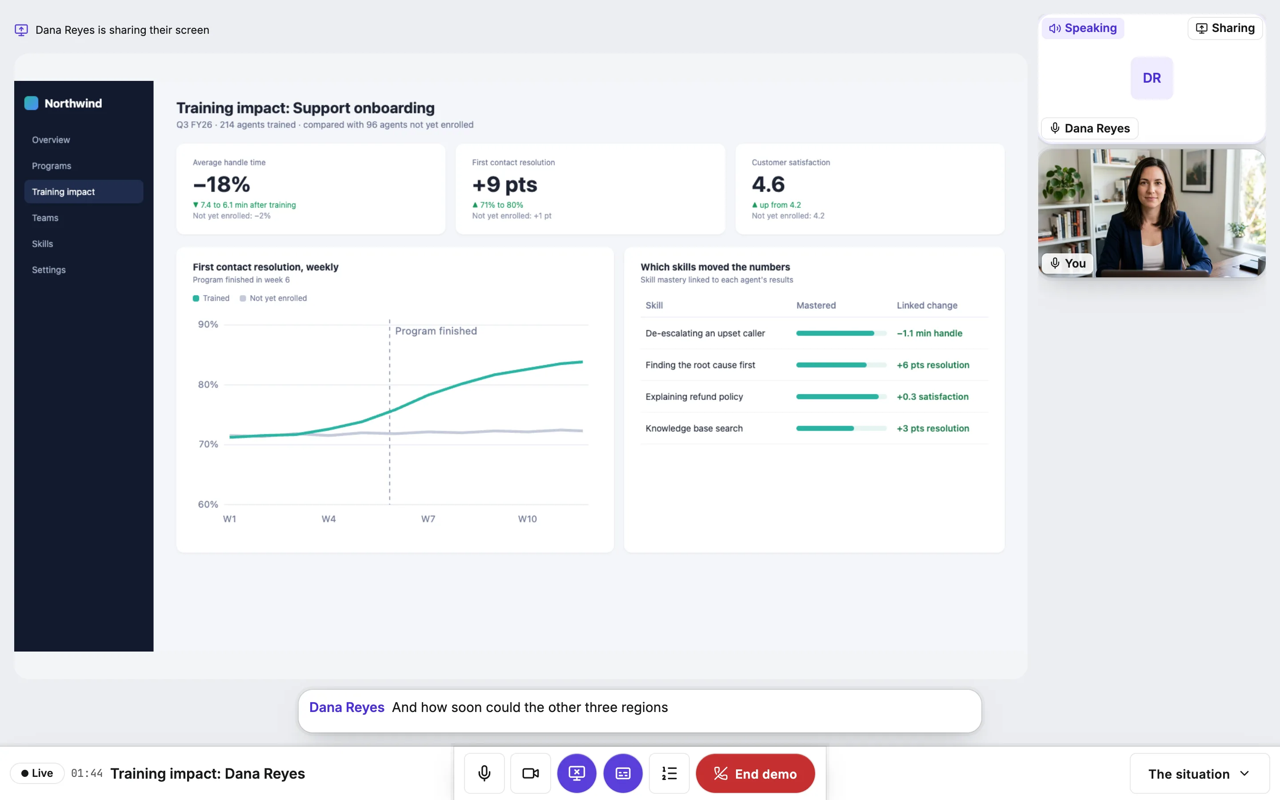Screen dimensions: 1280x800
Task: Click the Linked change column header
Action: pos(927,305)
